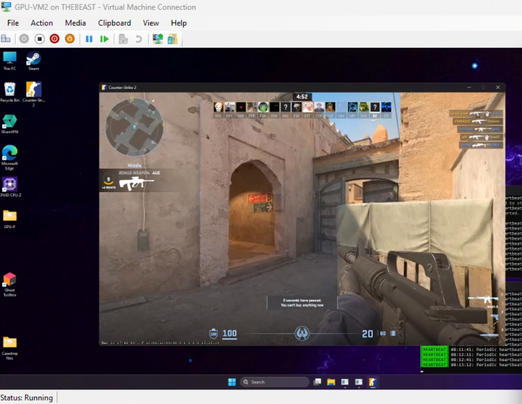The height and width of the screenshot is (404, 522).
Task: Open the Windows Start menu in the VM
Action: point(232,382)
